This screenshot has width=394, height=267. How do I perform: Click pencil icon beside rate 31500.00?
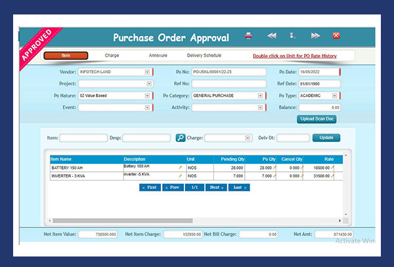[x=333, y=176]
